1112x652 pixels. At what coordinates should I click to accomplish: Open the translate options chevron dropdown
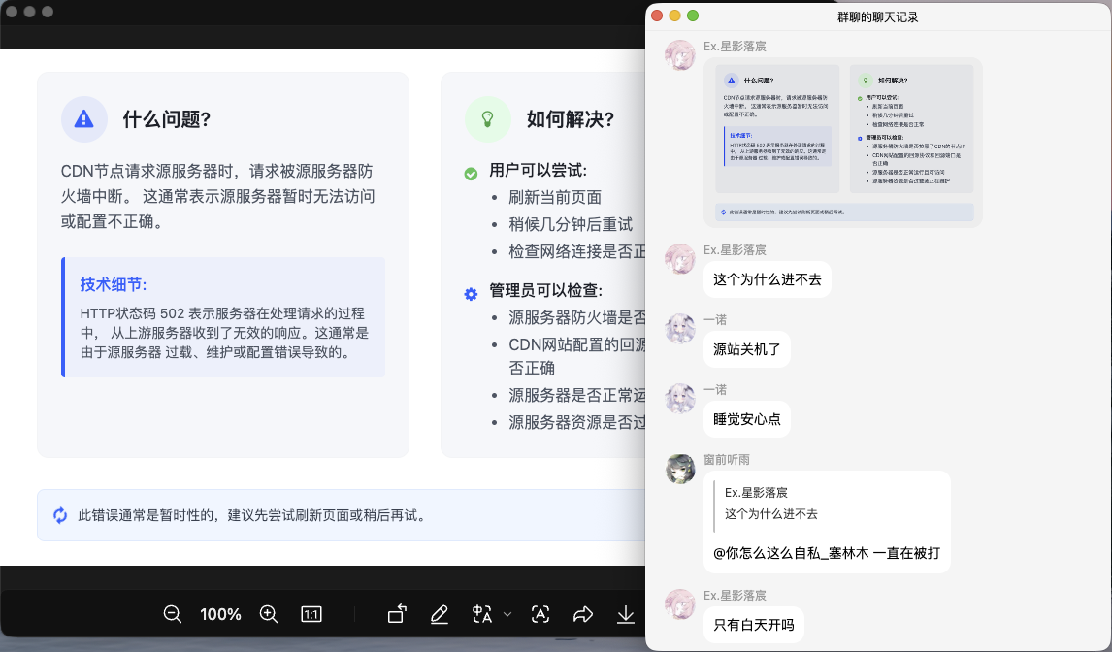507,614
